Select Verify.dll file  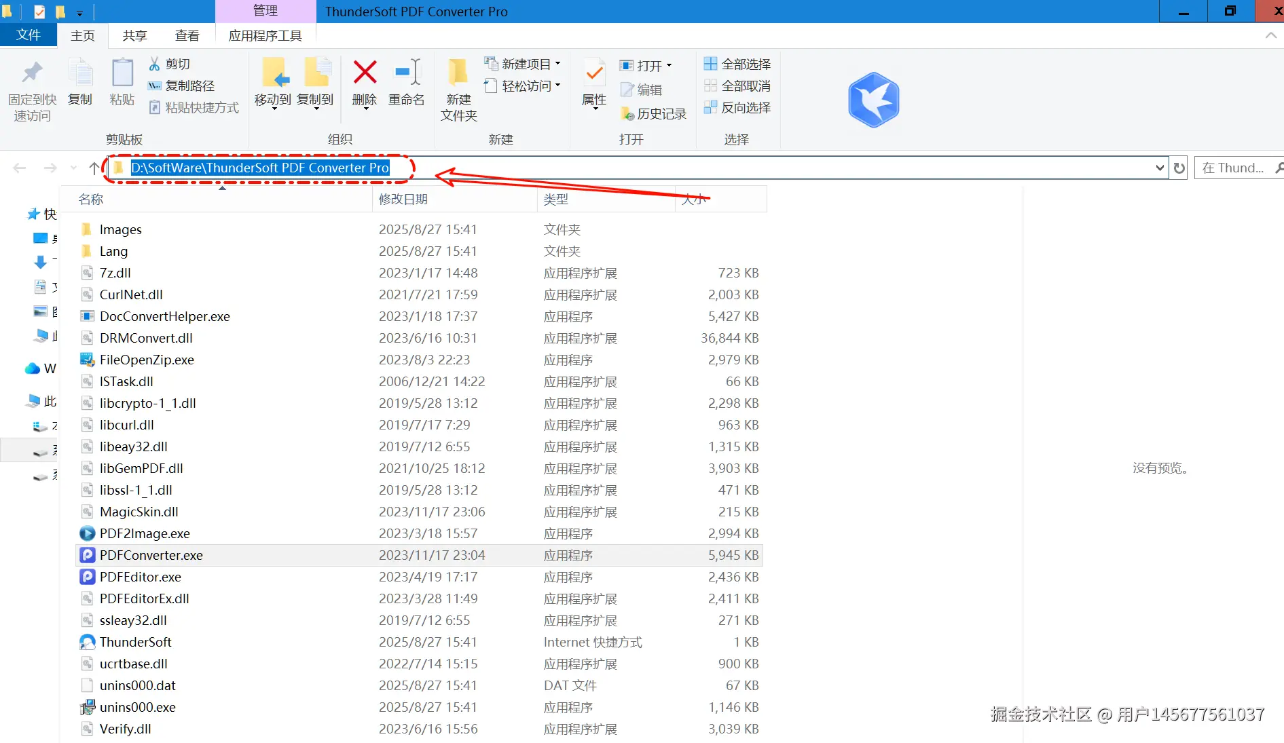(x=419, y=729)
